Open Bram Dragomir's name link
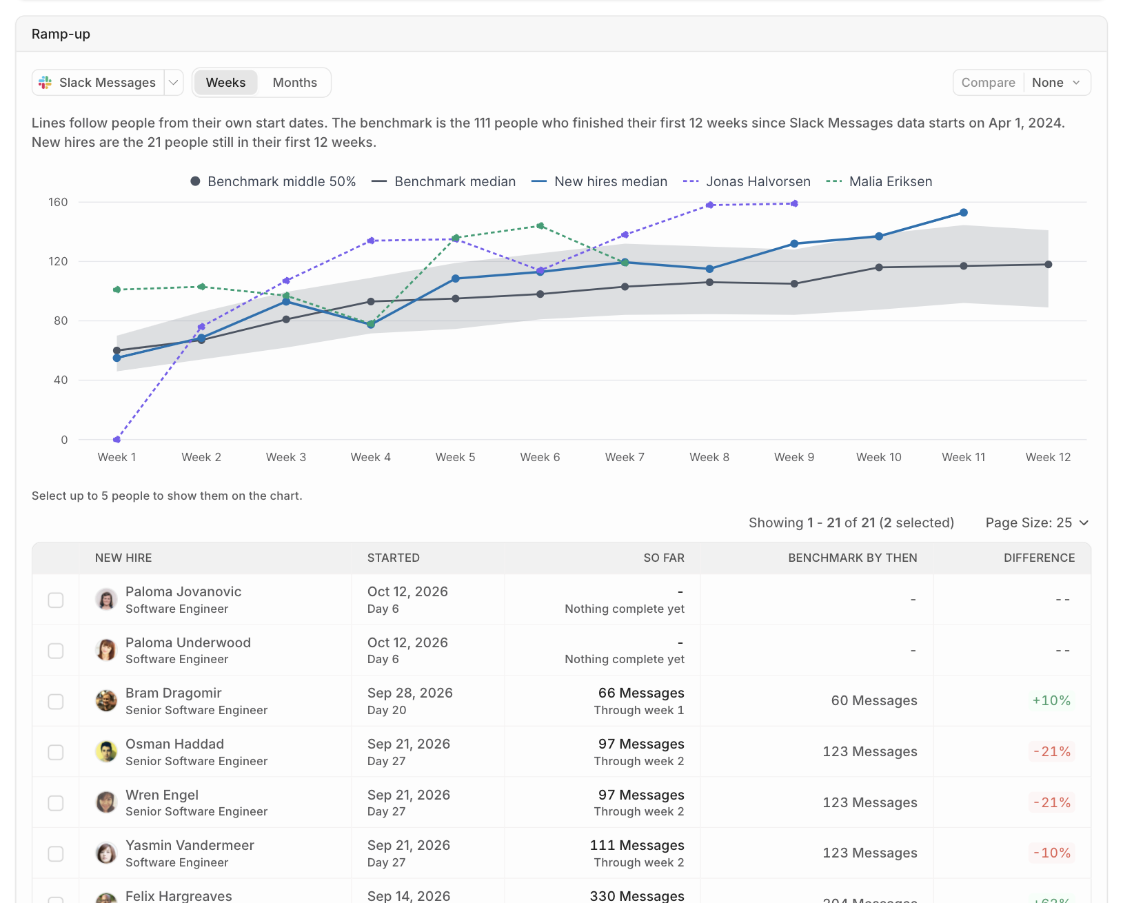The height and width of the screenshot is (903, 1123). pyautogui.click(x=174, y=693)
